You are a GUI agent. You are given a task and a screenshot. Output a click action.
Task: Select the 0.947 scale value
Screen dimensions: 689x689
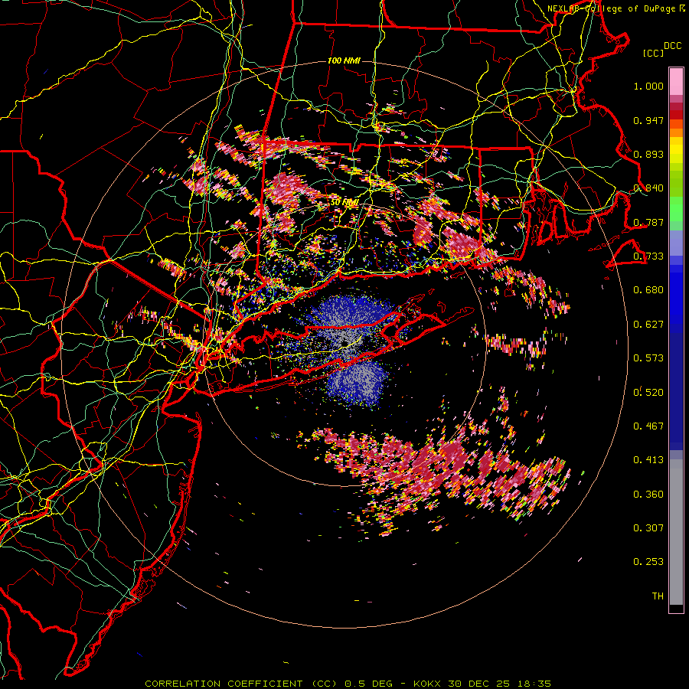(648, 120)
